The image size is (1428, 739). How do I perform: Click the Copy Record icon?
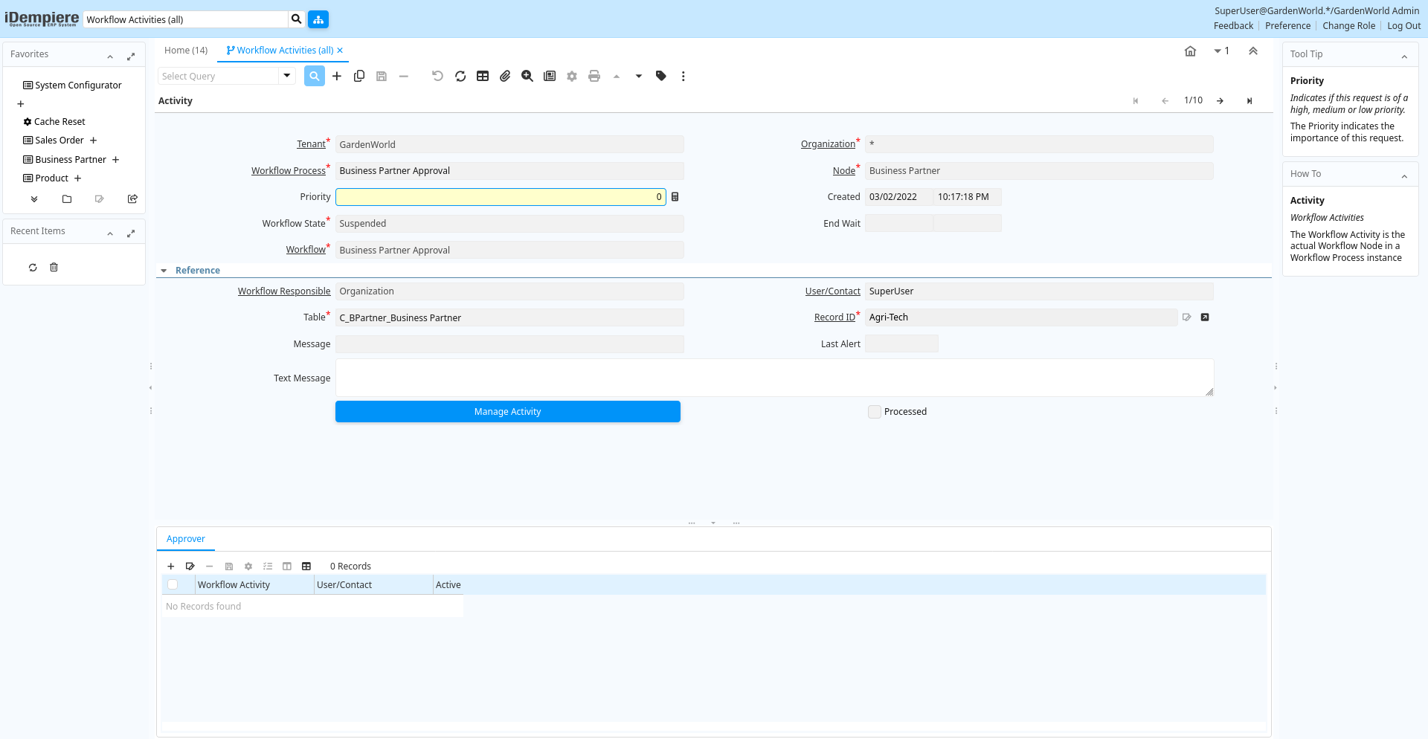coord(359,76)
